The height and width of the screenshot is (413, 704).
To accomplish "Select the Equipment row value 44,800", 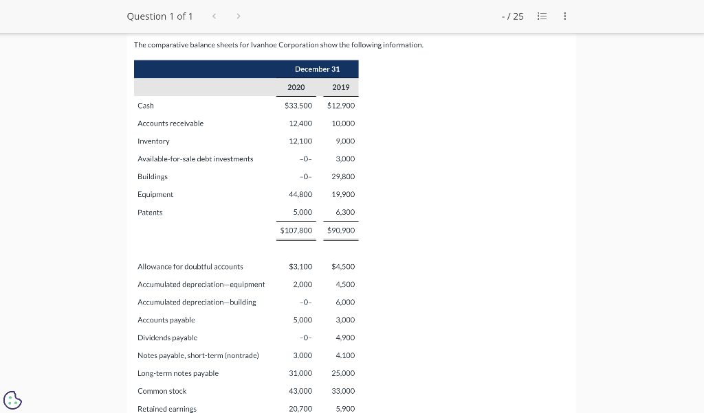I will pos(302,194).
